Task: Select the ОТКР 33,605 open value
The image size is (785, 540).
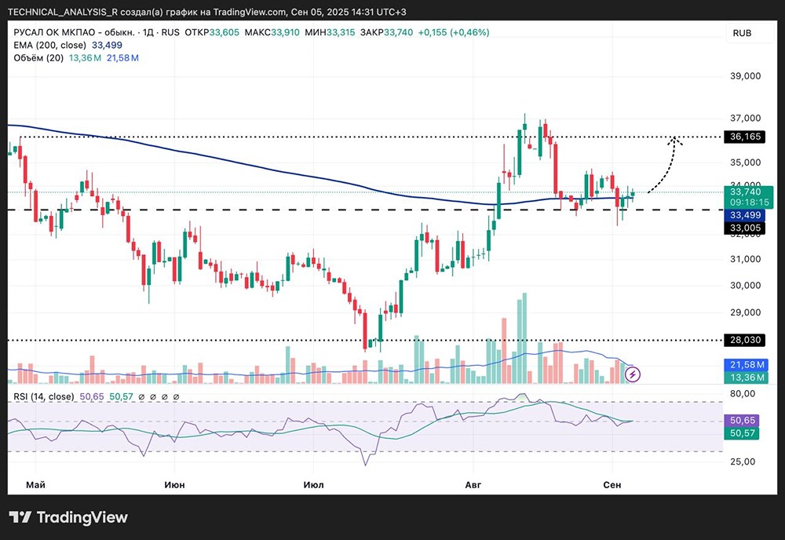Action: pos(212,32)
